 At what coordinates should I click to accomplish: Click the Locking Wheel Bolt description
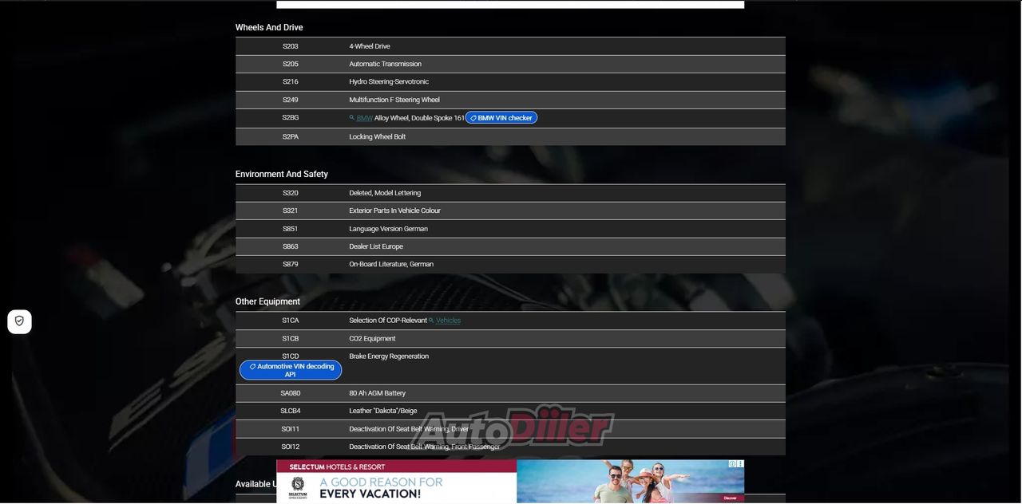(378, 136)
